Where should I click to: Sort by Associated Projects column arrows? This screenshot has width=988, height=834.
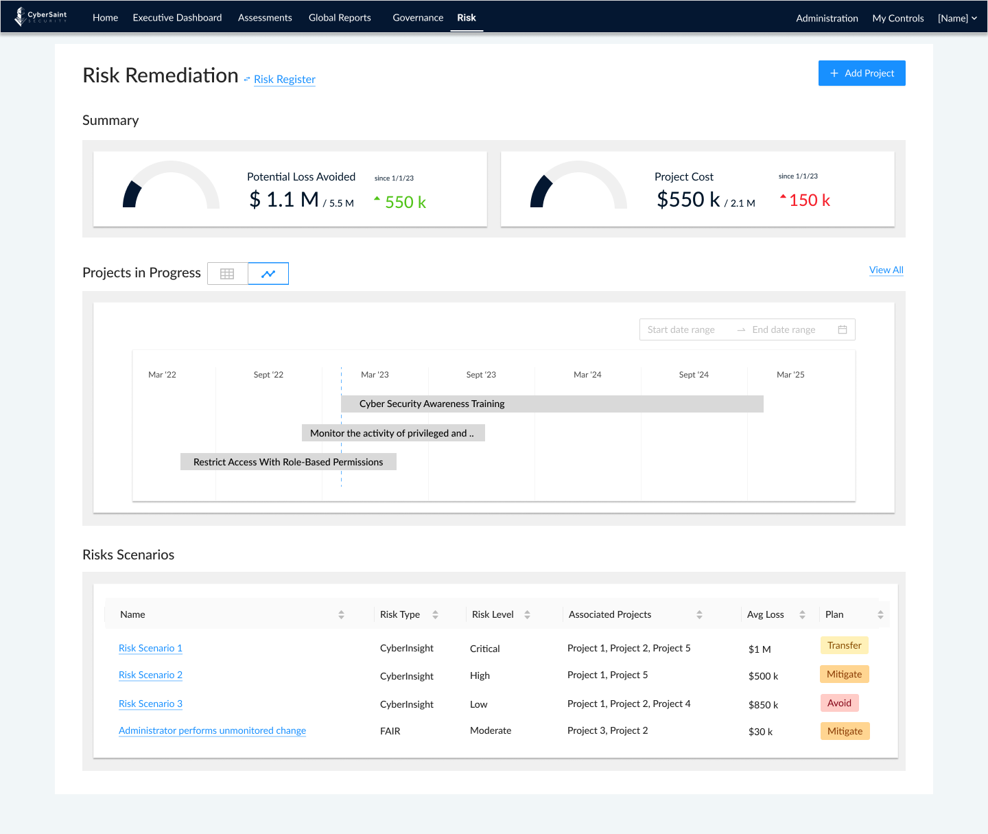699,615
